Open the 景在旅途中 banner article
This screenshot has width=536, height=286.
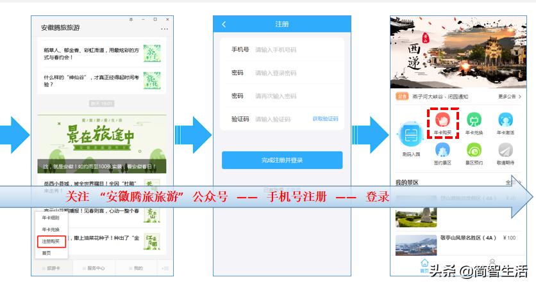[102, 144]
